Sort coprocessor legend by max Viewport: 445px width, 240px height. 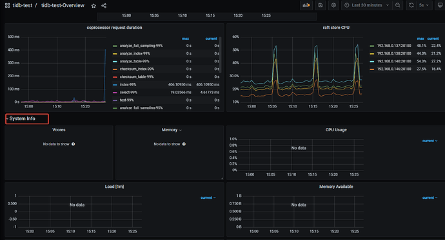[x=185, y=39]
